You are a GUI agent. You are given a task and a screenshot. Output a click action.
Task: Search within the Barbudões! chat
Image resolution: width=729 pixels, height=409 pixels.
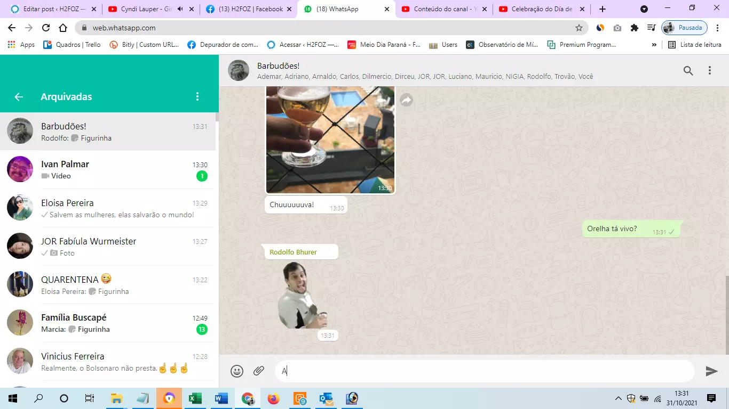click(x=688, y=70)
